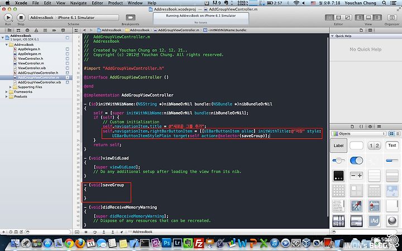
Task: Open AddGroupViewController.xib file
Action: [x=39, y=82]
